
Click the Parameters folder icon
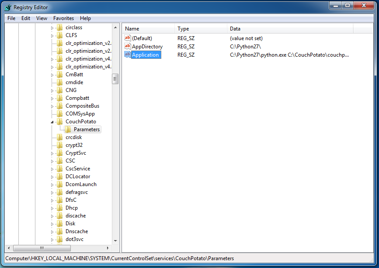click(x=68, y=129)
